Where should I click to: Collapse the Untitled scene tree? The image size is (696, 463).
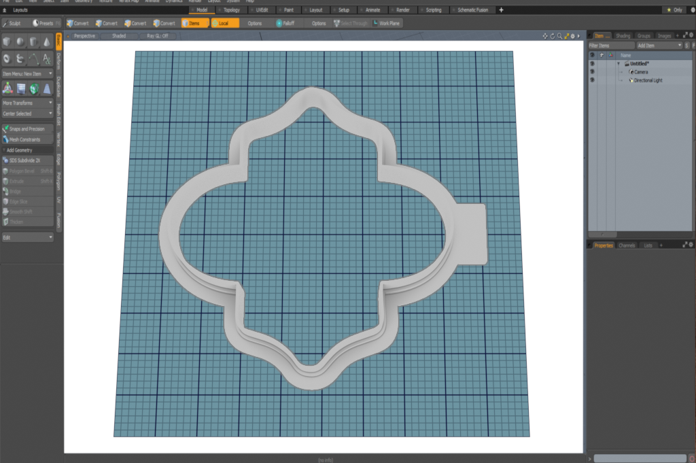tap(619, 63)
